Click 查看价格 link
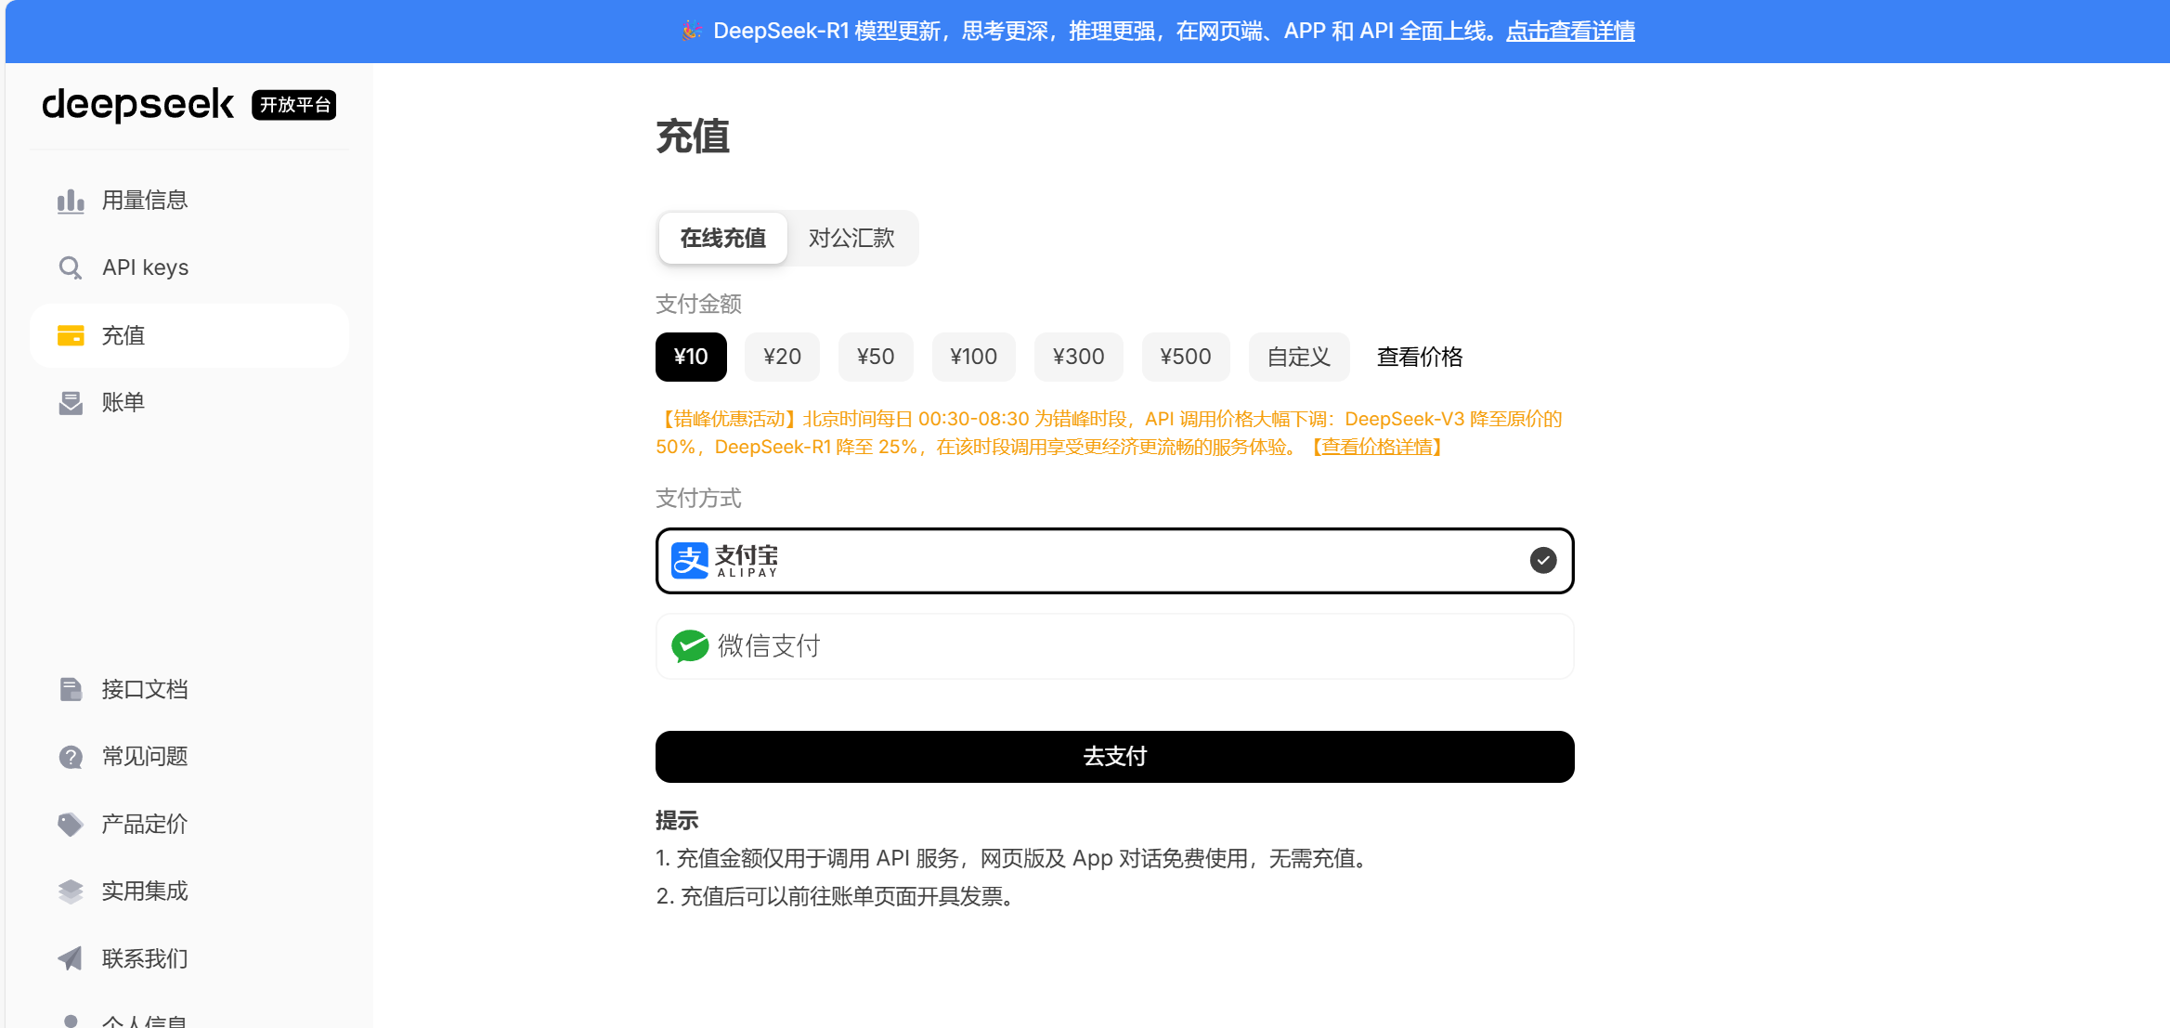Screen dimensions: 2170x1028 click(1420, 357)
